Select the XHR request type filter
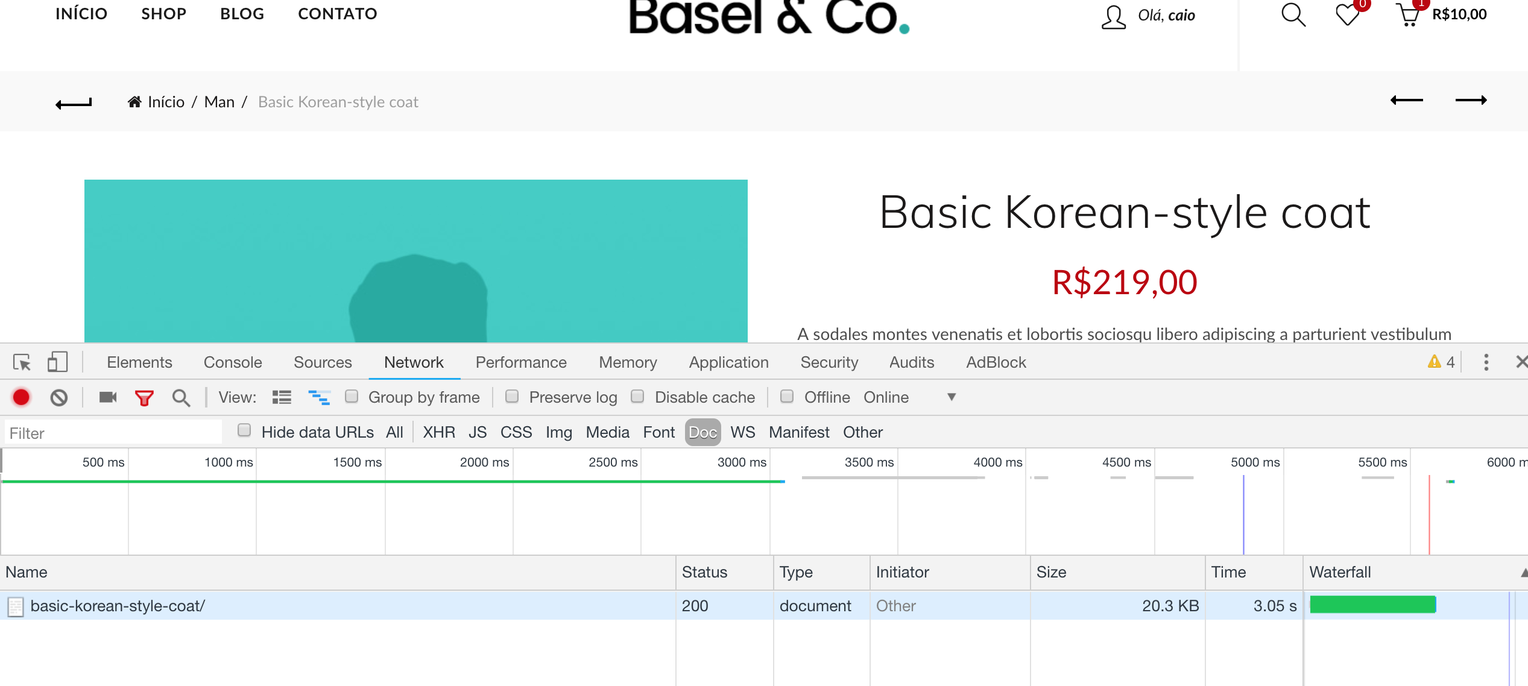 pos(438,432)
